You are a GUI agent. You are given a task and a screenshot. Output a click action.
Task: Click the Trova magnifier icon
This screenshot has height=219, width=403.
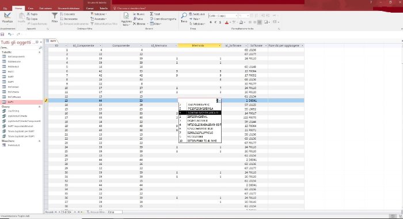tap(184, 16)
